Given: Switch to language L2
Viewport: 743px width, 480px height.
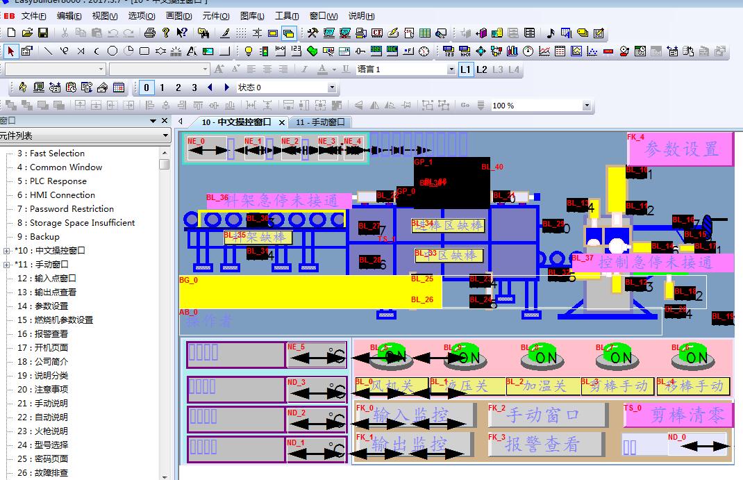Looking at the screenshot, I should tap(482, 69).
